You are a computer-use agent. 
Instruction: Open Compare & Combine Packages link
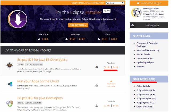point(147,44)
